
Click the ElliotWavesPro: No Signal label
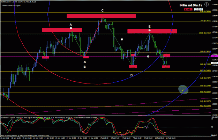pos(11,6)
